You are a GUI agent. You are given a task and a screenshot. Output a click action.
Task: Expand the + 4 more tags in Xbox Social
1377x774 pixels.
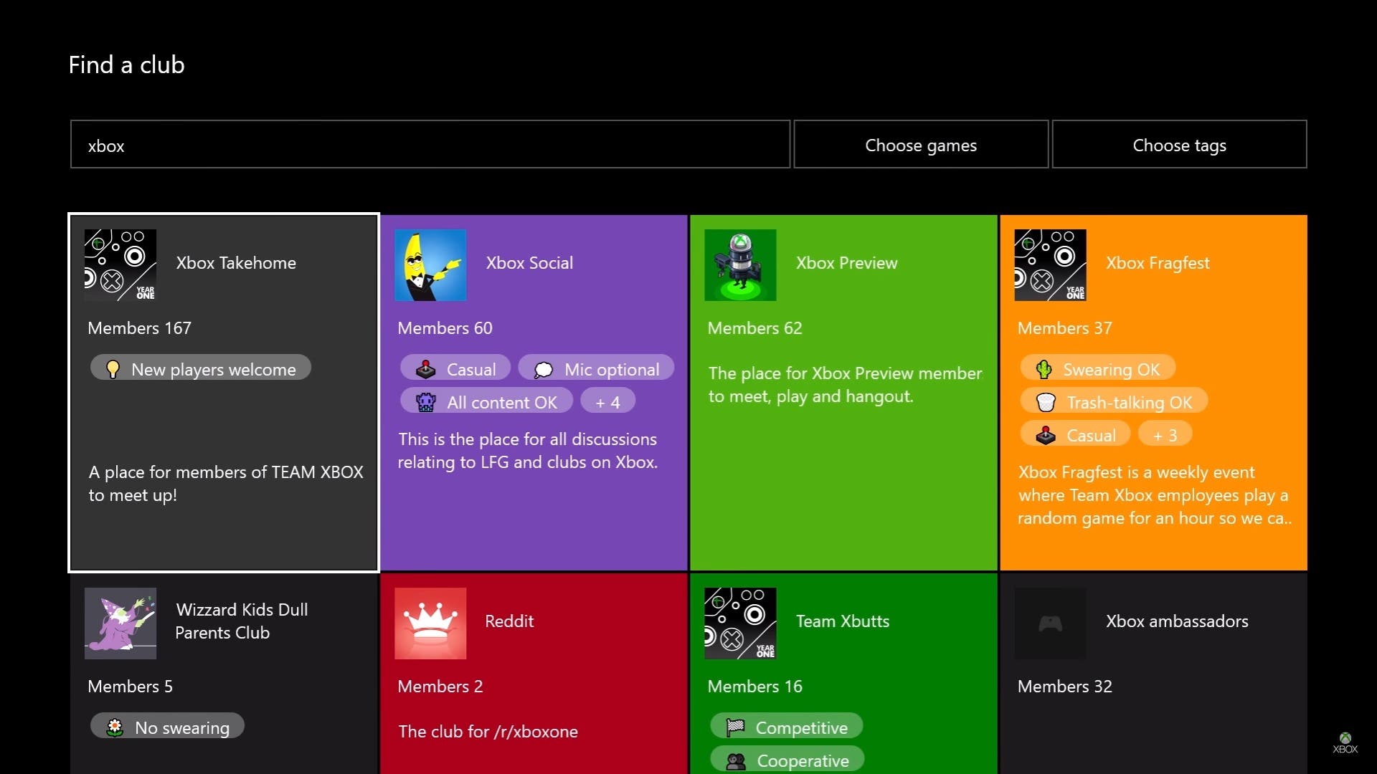tap(607, 401)
